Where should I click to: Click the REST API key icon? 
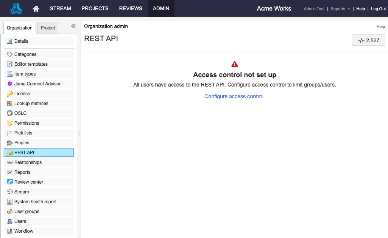[x=9, y=153]
